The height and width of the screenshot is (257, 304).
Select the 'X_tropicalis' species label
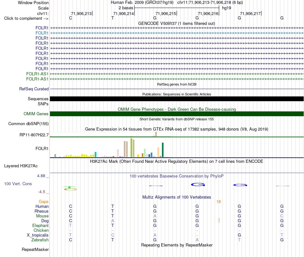pyautogui.click(x=38, y=235)
